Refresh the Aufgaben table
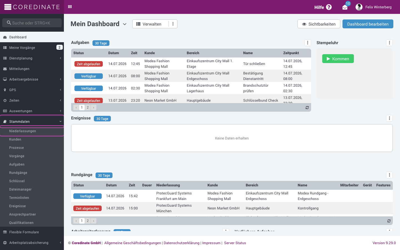The image size is (400, 250). tap(307, 107)
